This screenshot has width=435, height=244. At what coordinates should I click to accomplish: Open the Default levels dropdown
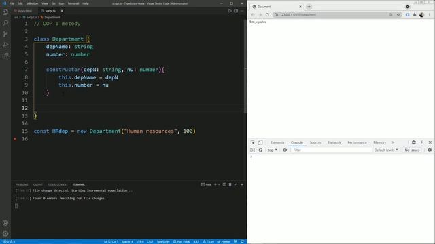(386, 150)
